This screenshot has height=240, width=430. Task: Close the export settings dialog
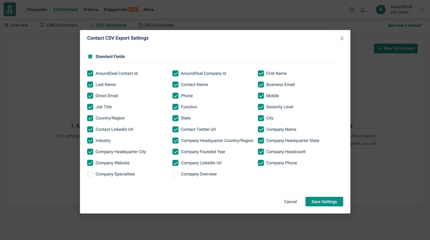click(342, 38)
